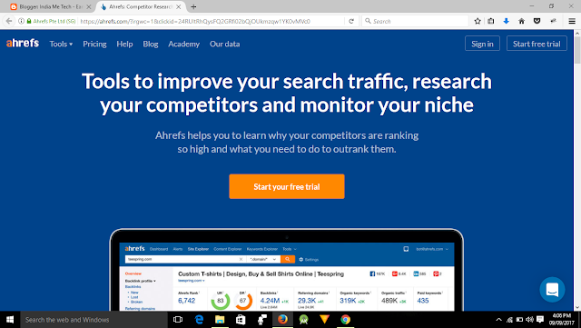Click Search the web and Windows box

(x=94, y=320)
